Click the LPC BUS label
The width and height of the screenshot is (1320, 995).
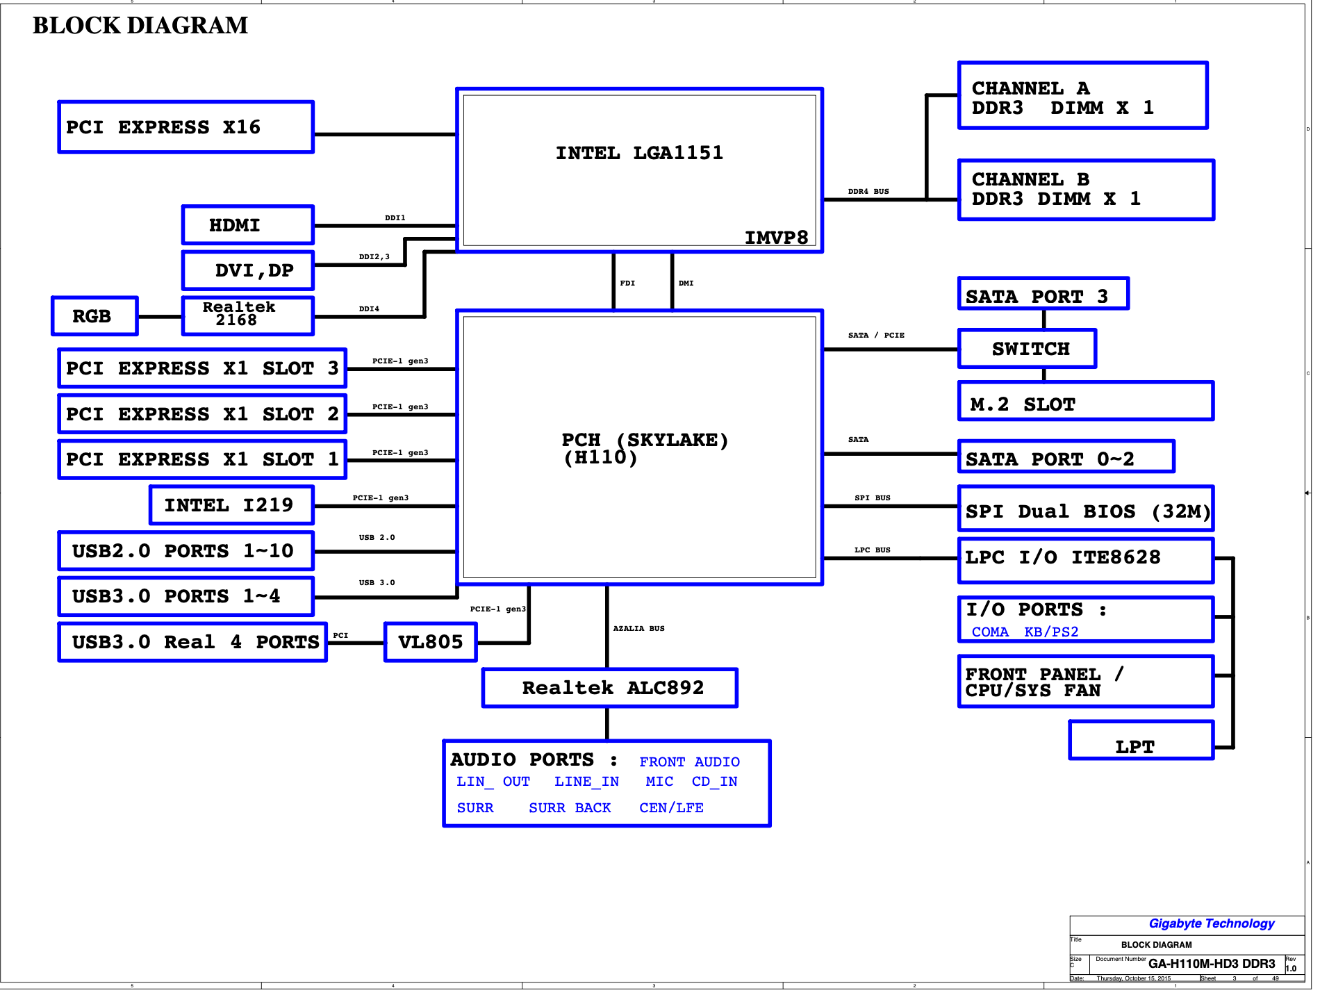click(x=873, y=550)
